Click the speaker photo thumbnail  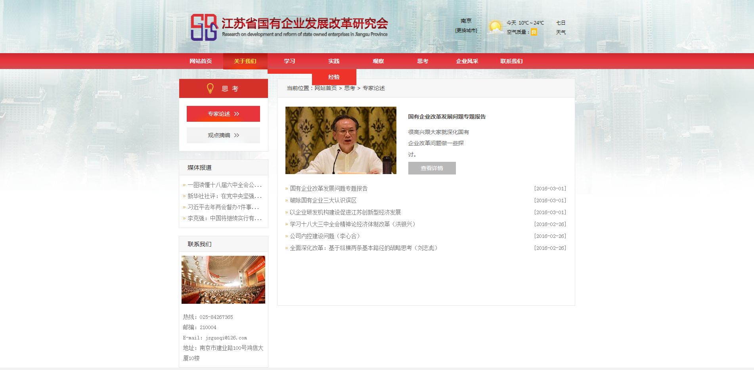pyautogui.click(x=341, y=140)
